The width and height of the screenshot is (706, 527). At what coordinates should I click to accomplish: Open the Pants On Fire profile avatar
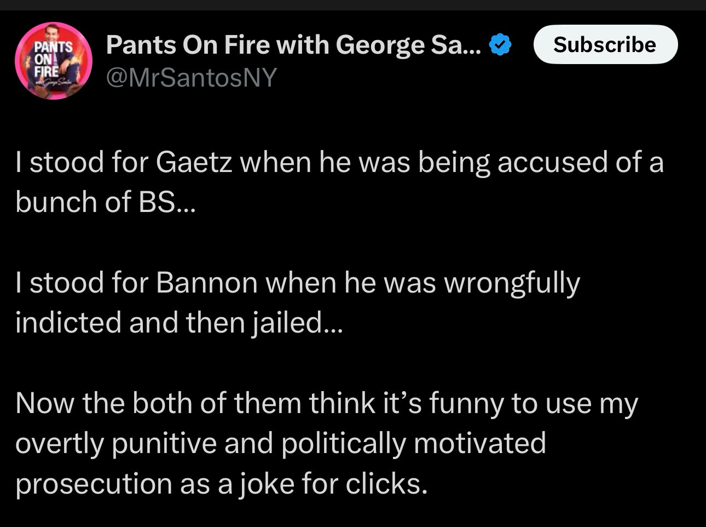point(54,61)
